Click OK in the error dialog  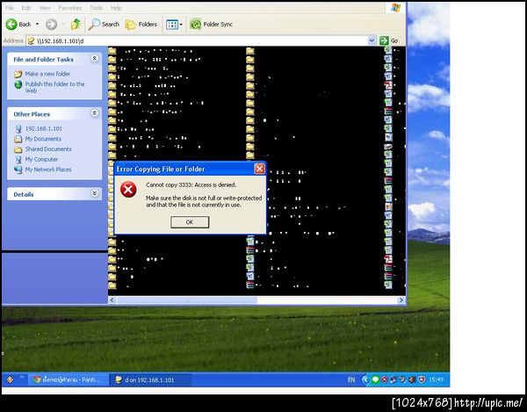point(190,222)
